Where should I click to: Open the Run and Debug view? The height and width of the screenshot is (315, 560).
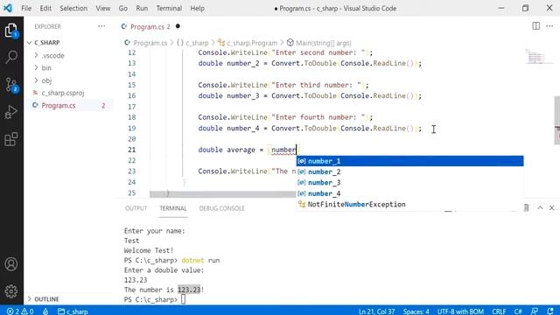(11, 112)
